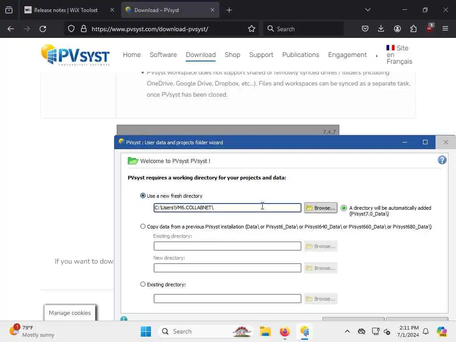Switch to Site en Français

399,55
